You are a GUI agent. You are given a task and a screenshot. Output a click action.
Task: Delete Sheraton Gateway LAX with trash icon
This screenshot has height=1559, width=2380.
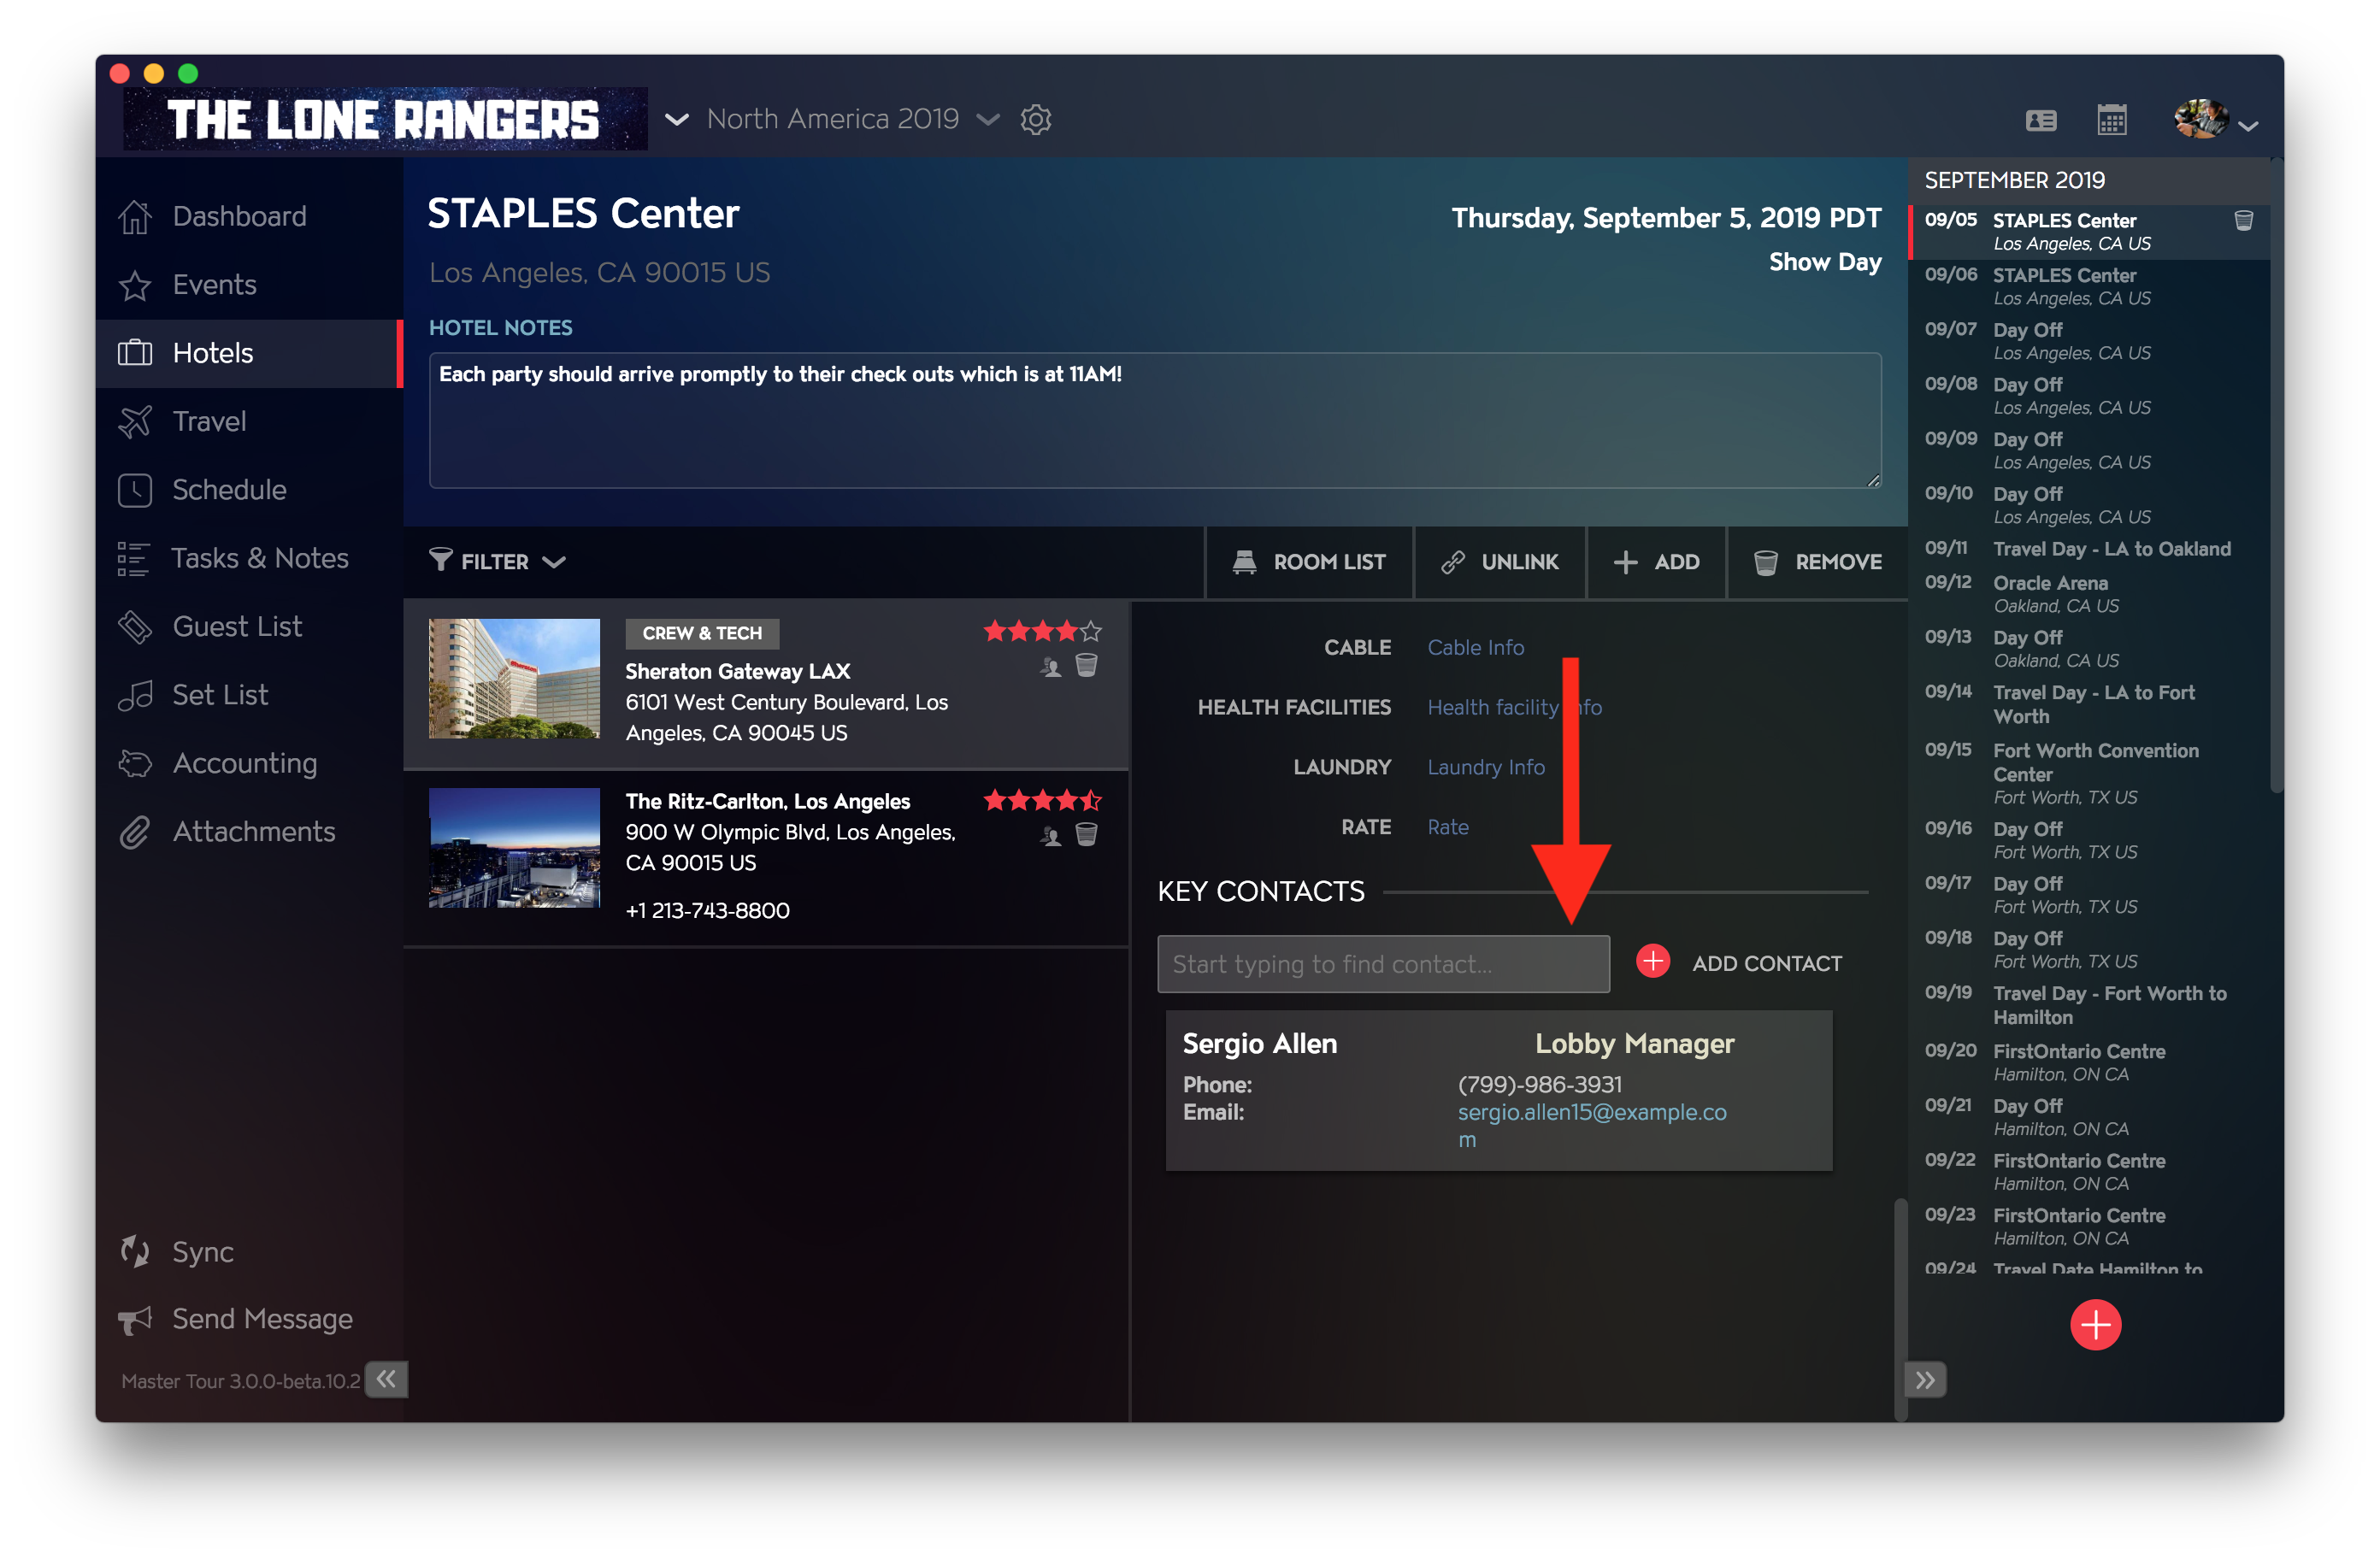coord(1087,666)
